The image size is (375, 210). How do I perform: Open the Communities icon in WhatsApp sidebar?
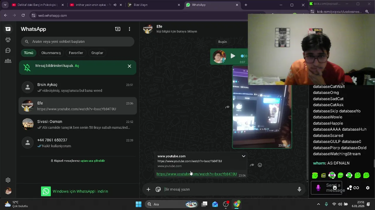coord(8,61)
